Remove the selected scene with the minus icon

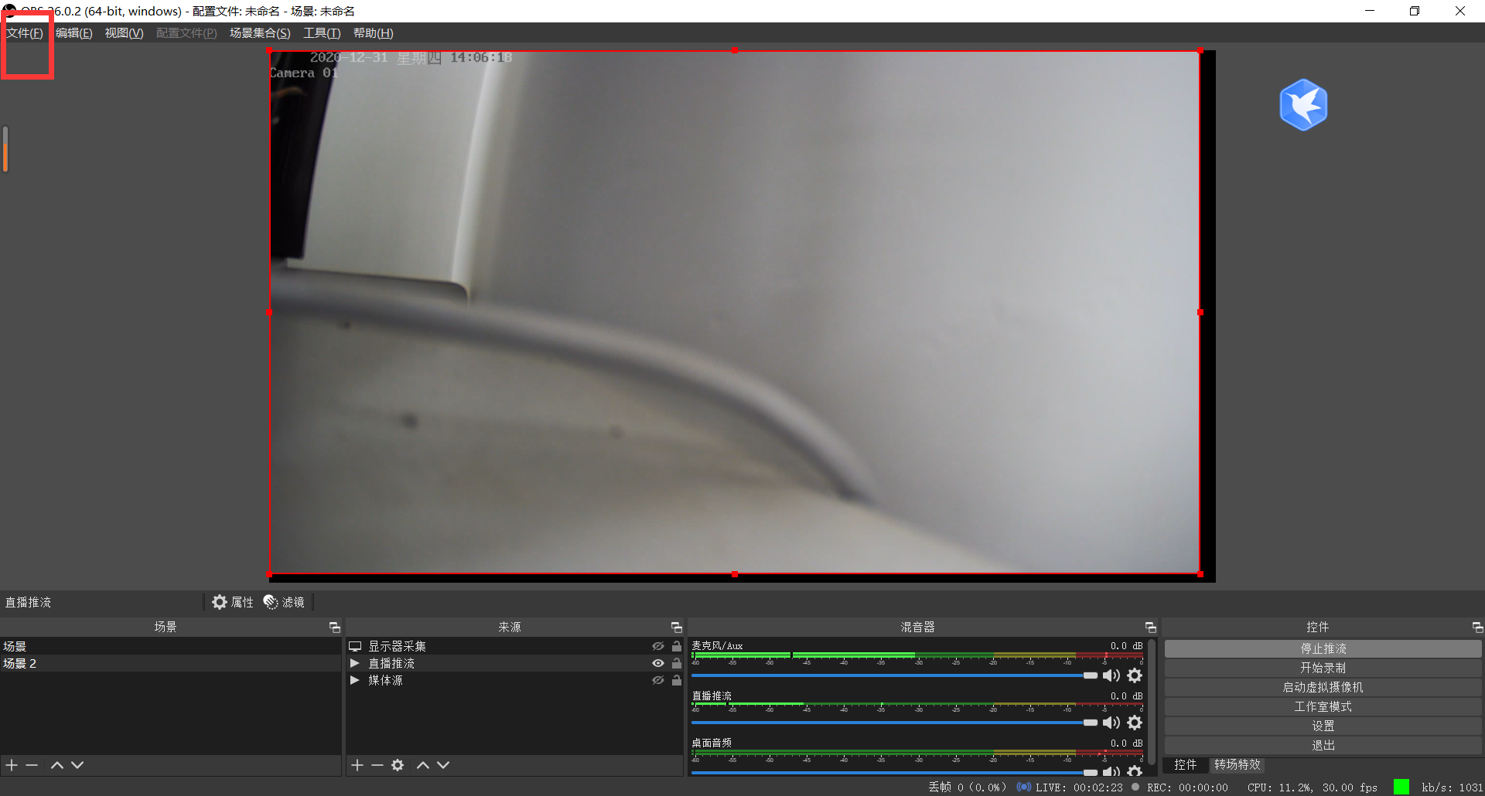32,765
